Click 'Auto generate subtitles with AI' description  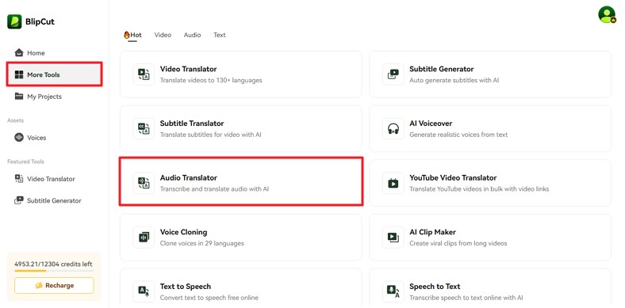pyautogui.click(x=454, y=80)
